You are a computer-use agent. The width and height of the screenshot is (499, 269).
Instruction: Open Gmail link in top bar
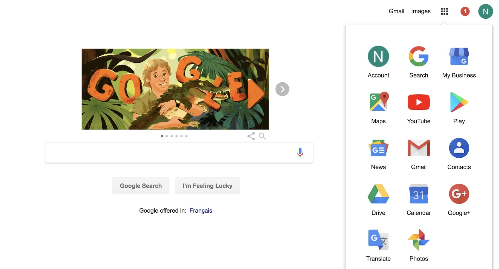pos(396,11)
